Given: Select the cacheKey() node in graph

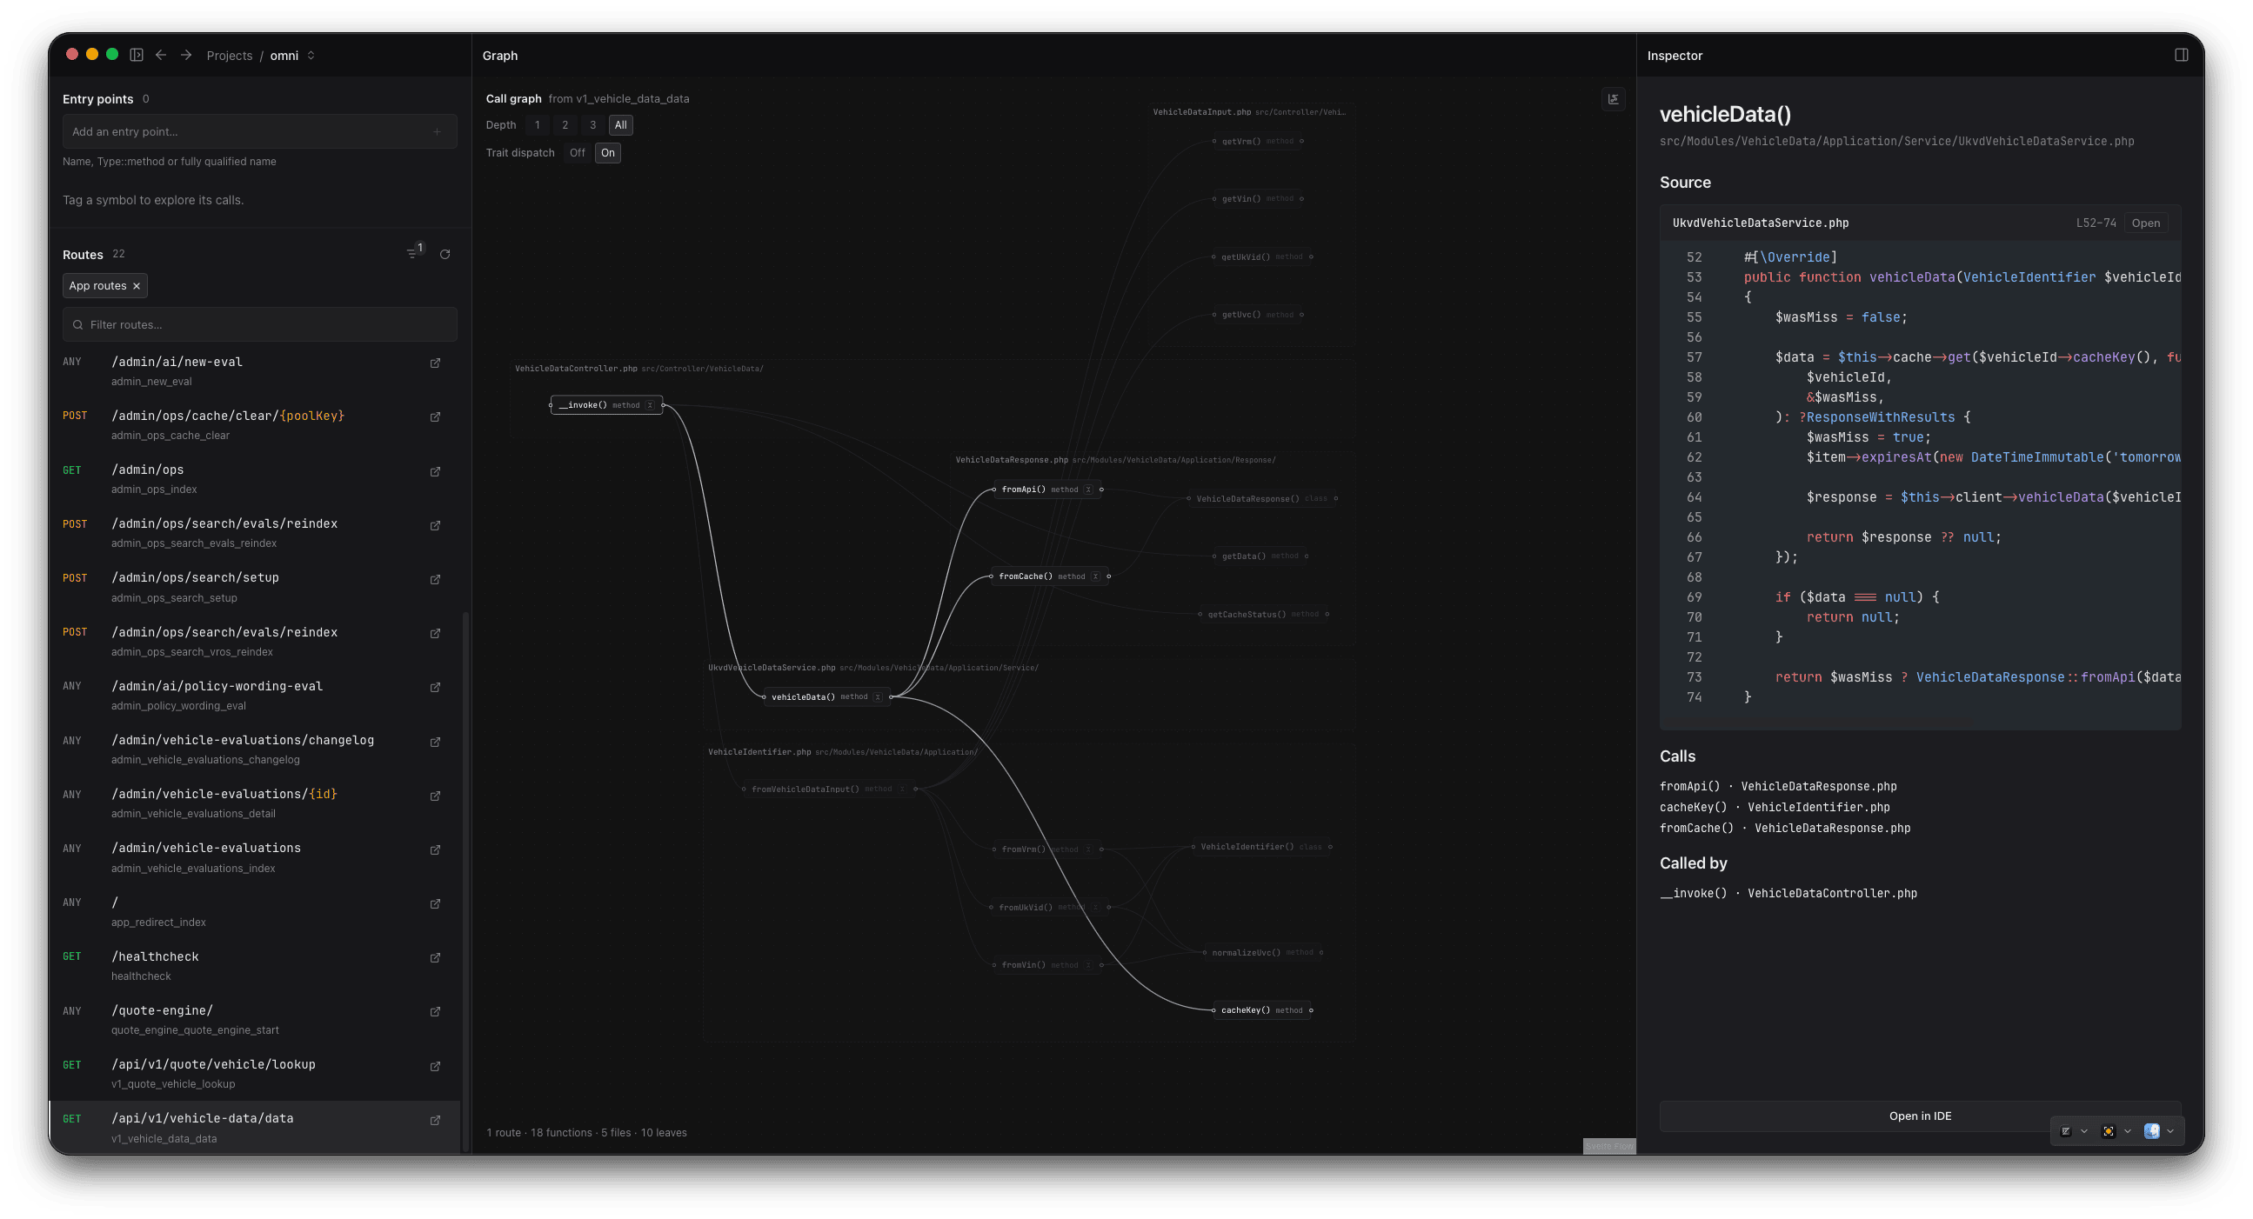Looking at the screenshot, I should 1262,1010.
